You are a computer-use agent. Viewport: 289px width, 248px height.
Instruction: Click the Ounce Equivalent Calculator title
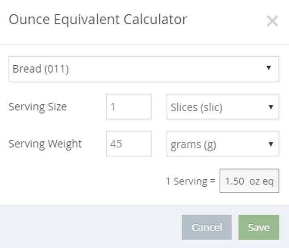tap(98, 20)
